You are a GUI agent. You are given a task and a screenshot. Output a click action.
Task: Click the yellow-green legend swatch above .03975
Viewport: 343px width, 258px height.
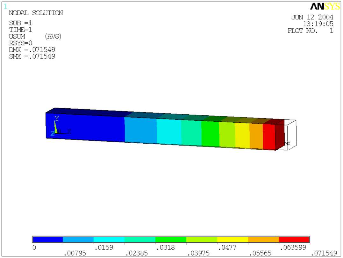pyautogui.click(x=202, y=240)
